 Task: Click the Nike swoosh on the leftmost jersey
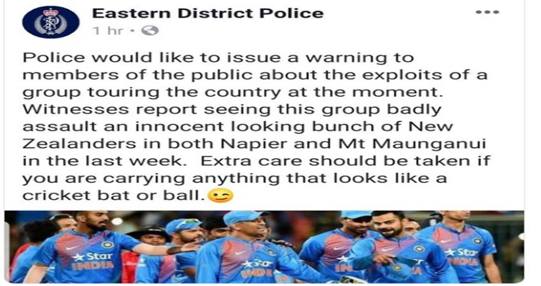[73, 247]
